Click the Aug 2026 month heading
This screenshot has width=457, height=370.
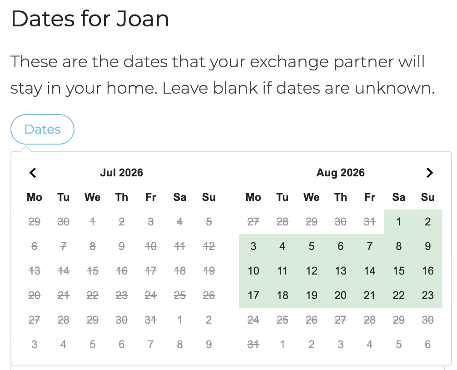pos(340,173)
